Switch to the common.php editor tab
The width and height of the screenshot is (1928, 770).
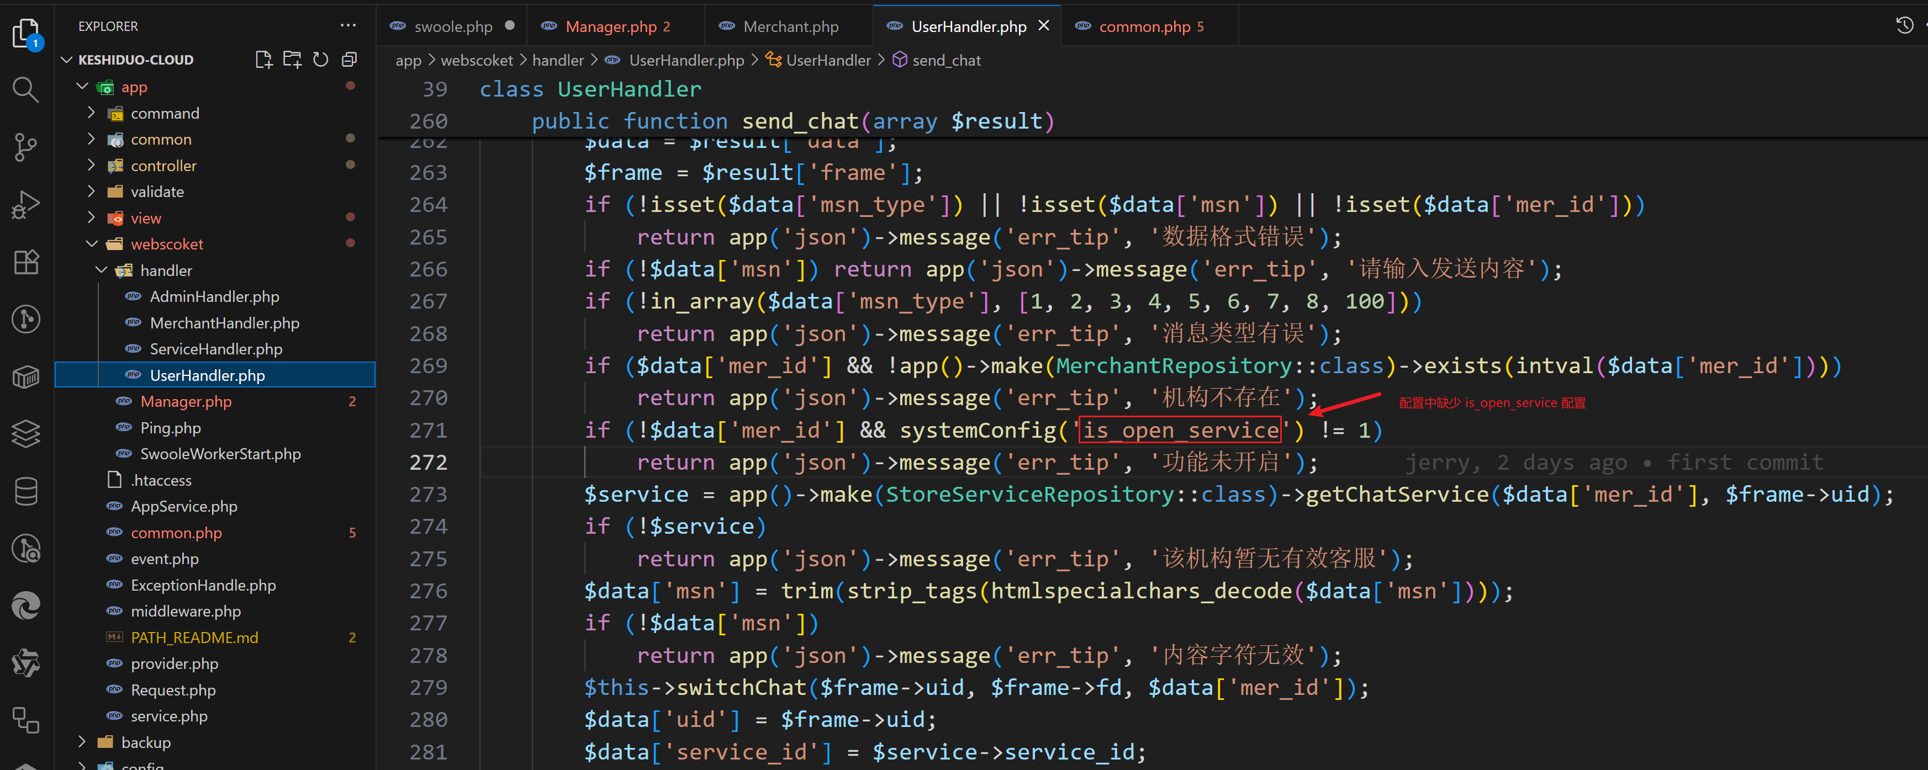1144,27
